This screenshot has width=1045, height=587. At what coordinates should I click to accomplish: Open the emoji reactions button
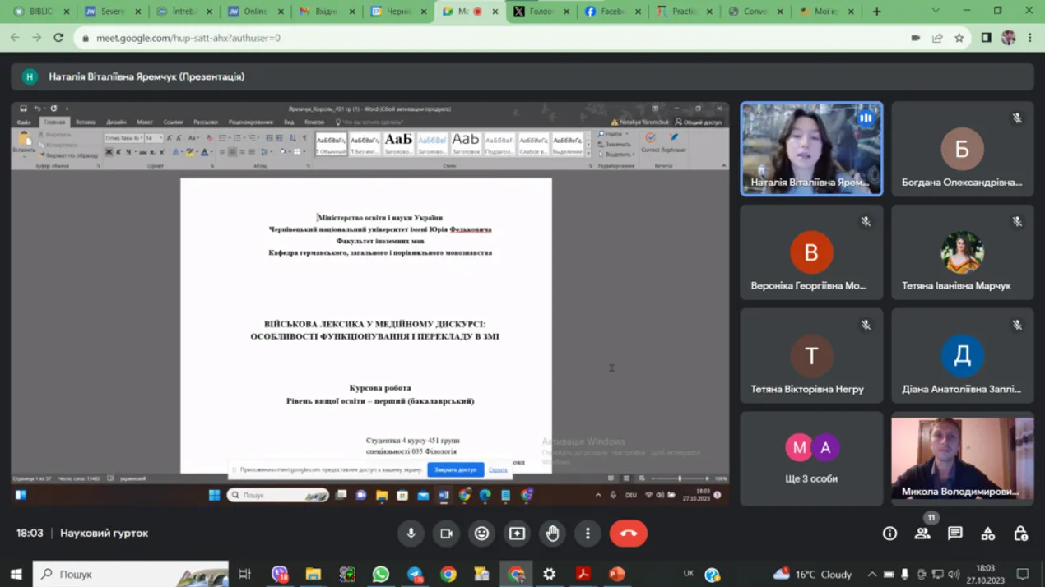(481, 534)
